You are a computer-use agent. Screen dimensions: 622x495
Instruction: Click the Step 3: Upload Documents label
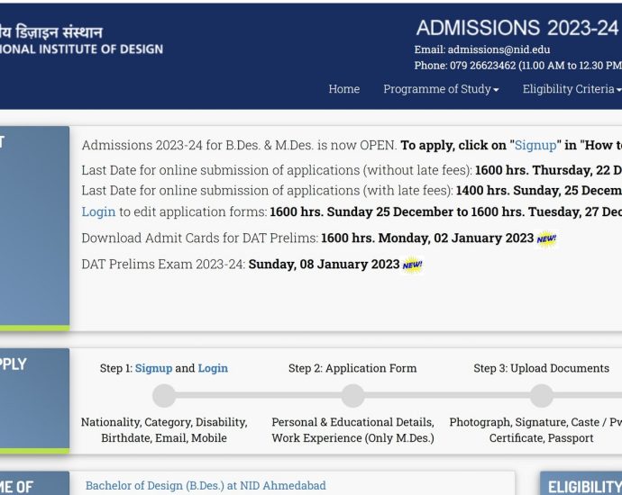click(x=541, y=368)
